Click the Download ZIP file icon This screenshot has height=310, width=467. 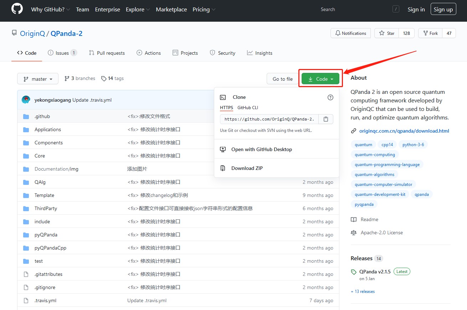[223, 168]
